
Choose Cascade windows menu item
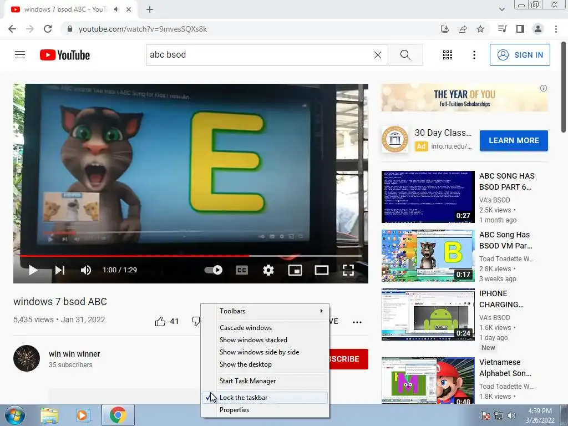pos(265,327)
